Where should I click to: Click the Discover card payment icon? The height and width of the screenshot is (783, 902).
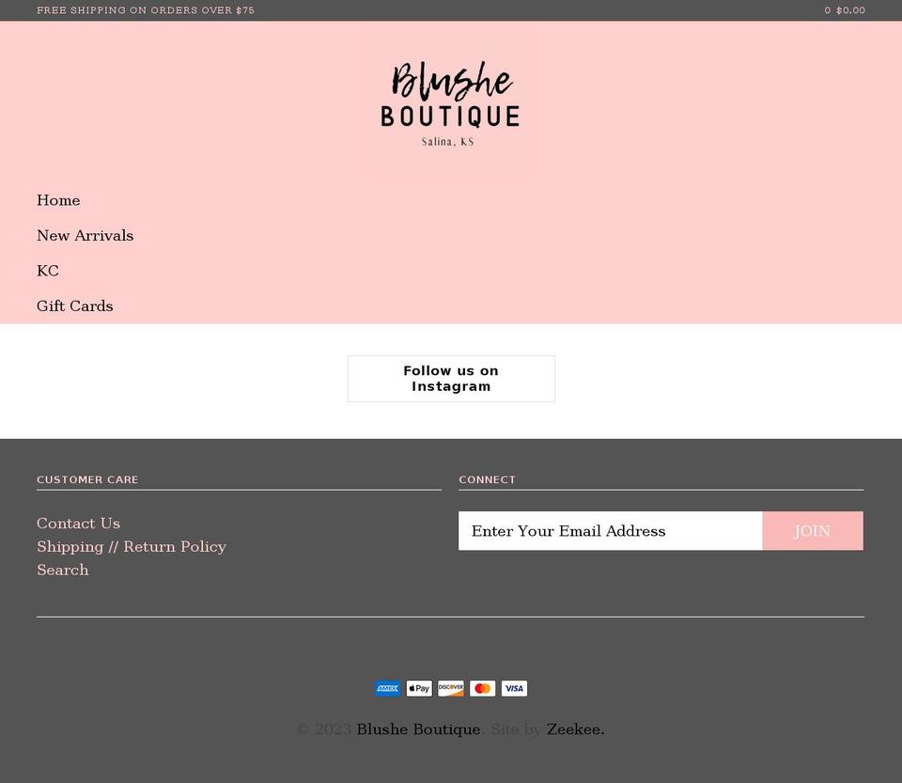tap(450, 688)
